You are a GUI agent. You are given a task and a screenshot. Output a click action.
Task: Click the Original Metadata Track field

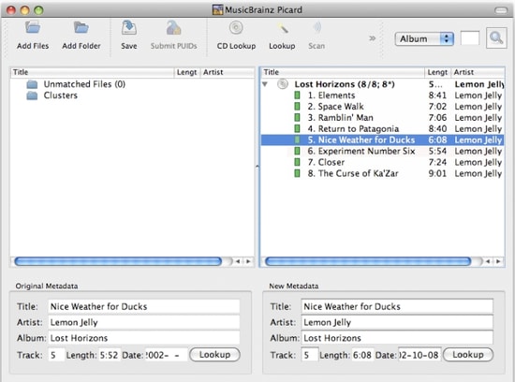tap(56, 355)
